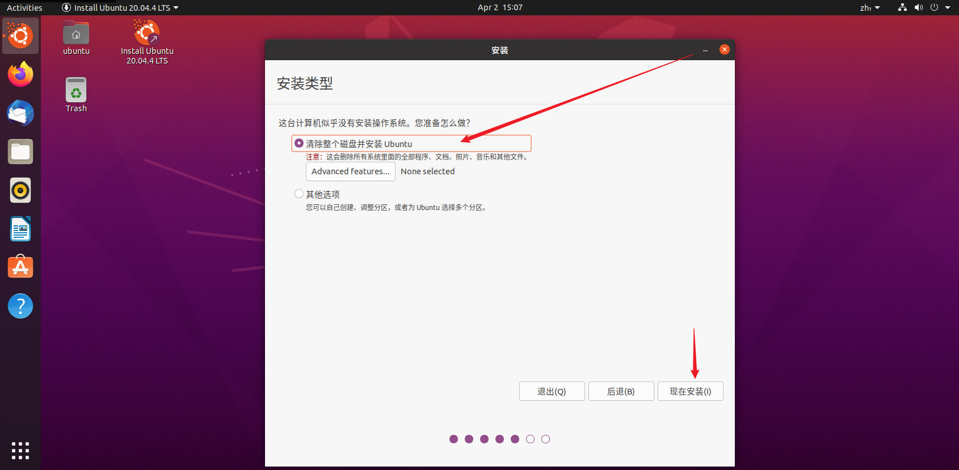The height and width of the screenshot is (470, 959).
Task: Open the Activities overview
Action: pos(24,7)
